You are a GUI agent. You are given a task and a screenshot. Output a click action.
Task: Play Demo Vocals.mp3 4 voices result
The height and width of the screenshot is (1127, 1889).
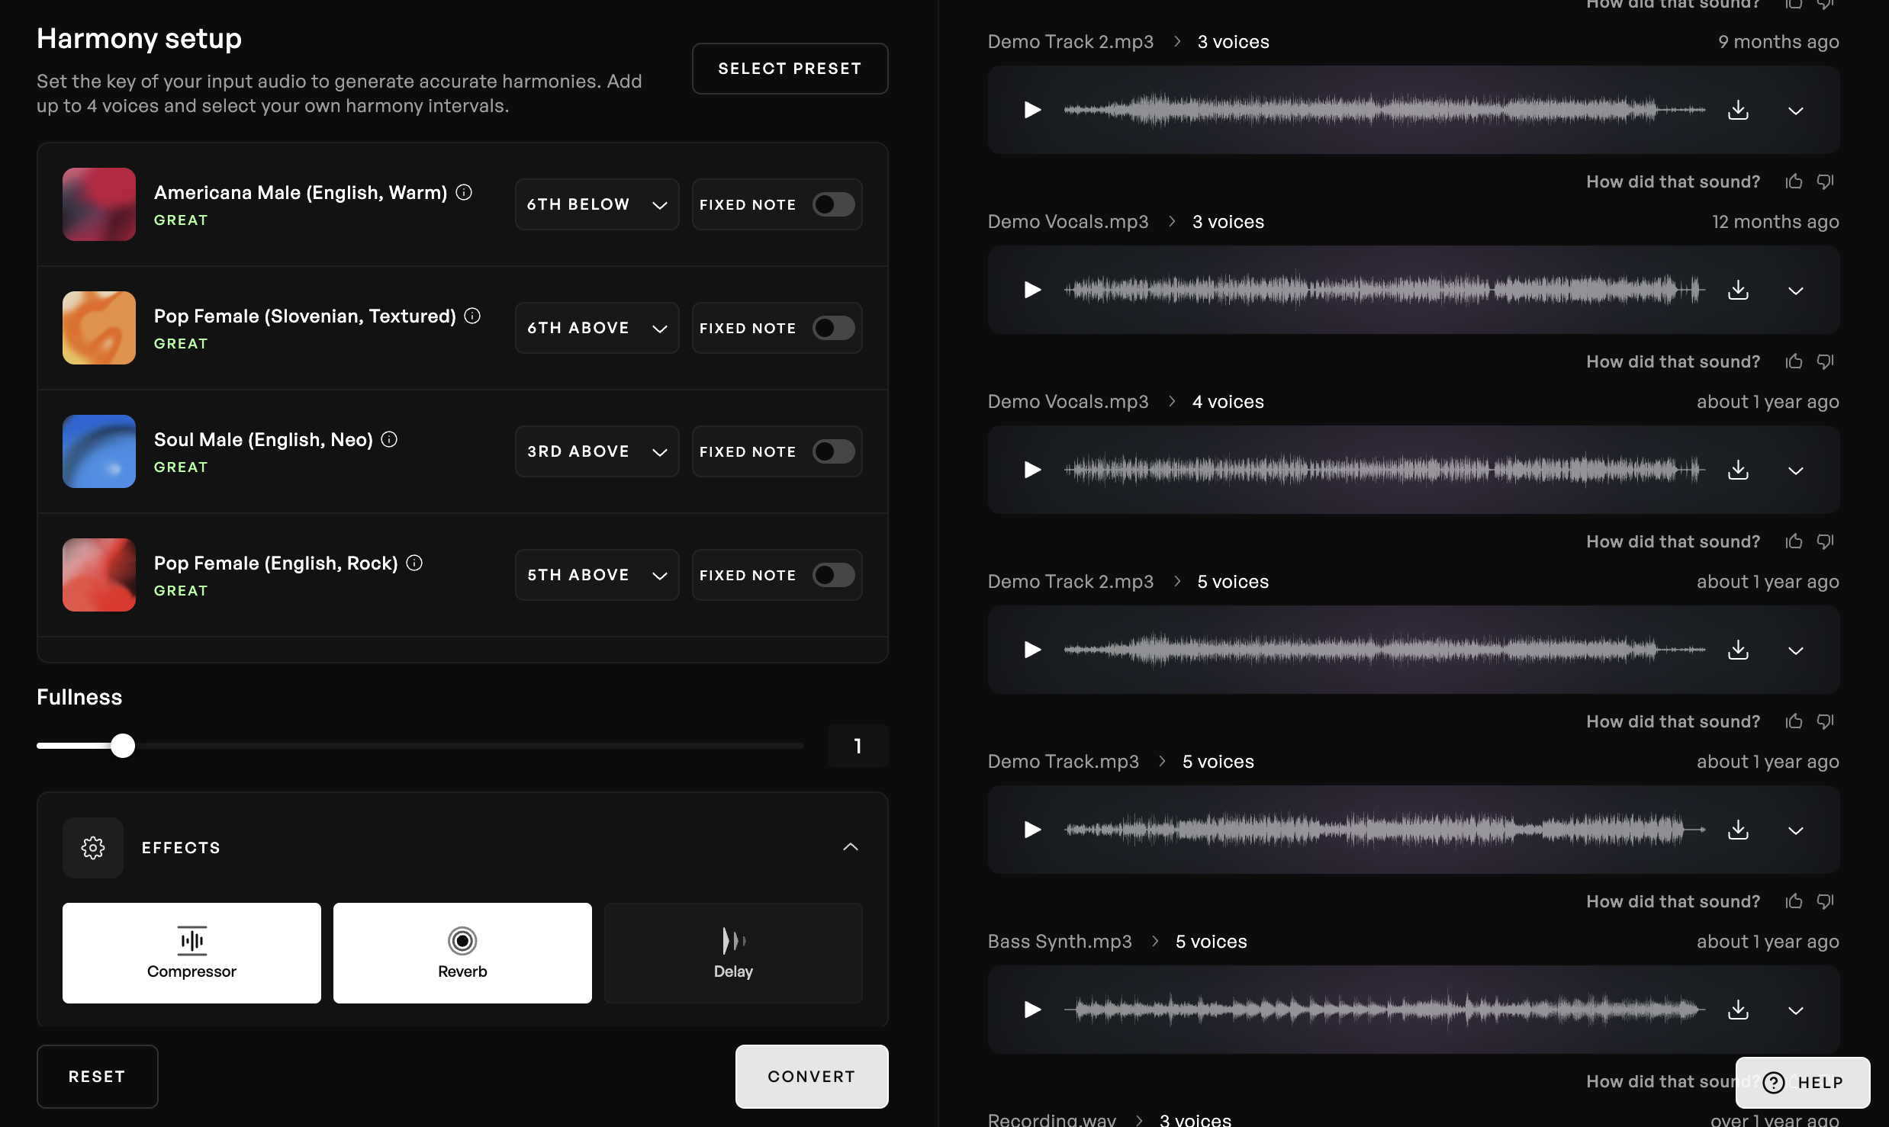(1032, 470)
